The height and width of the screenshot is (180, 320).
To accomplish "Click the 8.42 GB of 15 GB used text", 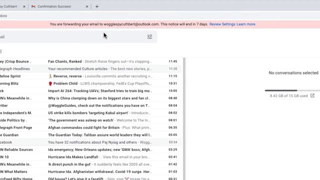I will click(x=289, y=95).
